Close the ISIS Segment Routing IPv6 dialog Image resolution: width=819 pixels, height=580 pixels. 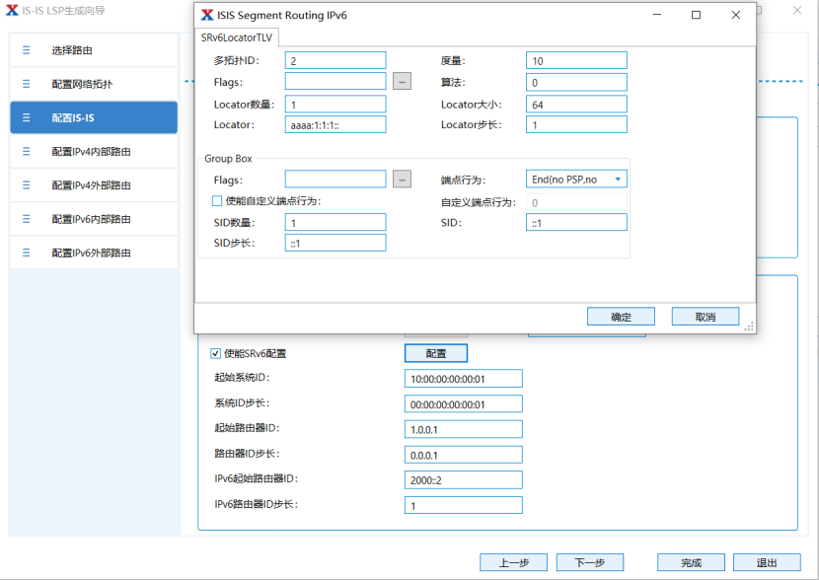(735, 15)
